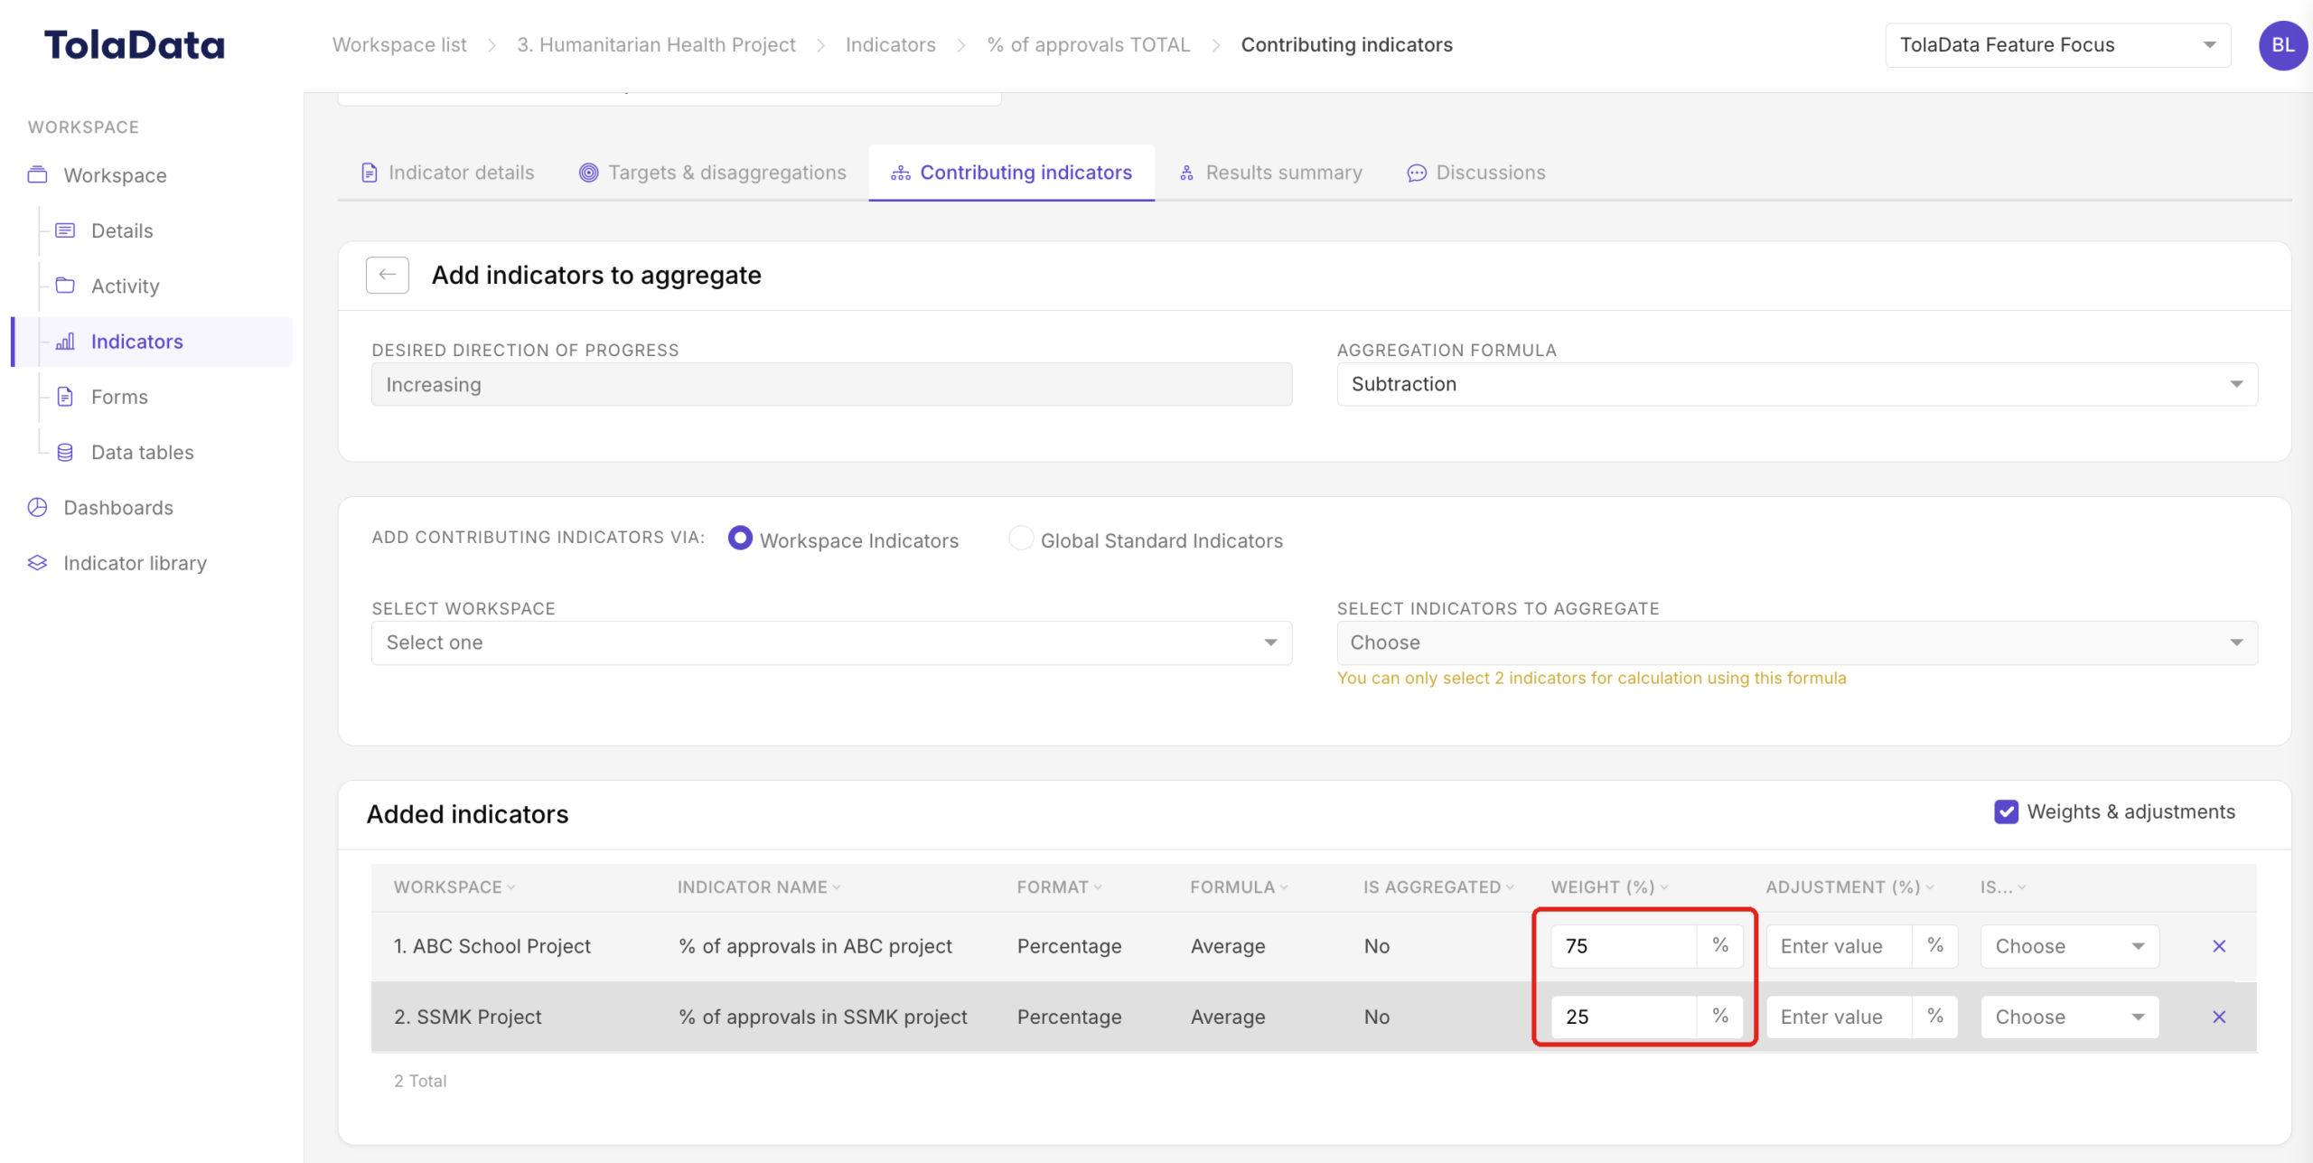Viewport: 2313px width, 1163px height.
Task: Open the TolaData Feature Focus organization dropdown
Action: (x=2057, y=45)
